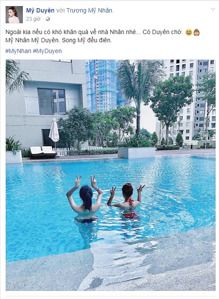Open Mỹ Duyên's profile picture thumbnail
The height and width of the screenshot is (299, 219).
[14, 15]
